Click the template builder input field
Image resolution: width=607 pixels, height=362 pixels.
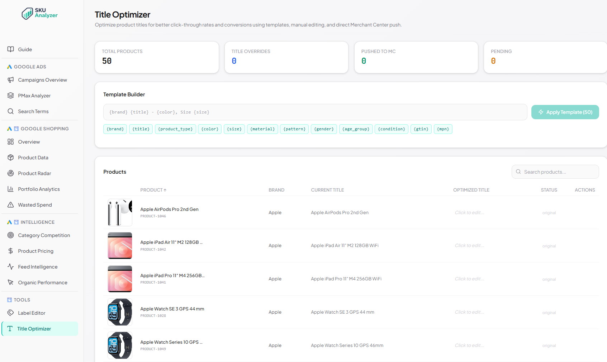point(315,112)
